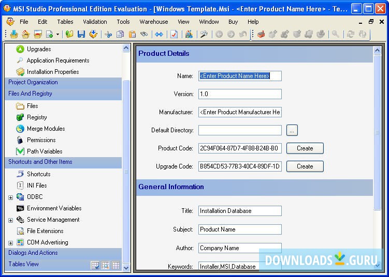This screenshot has width=389, height=277.
Task: Expand the Service Management tree node
Action: (x=10, y=220)
